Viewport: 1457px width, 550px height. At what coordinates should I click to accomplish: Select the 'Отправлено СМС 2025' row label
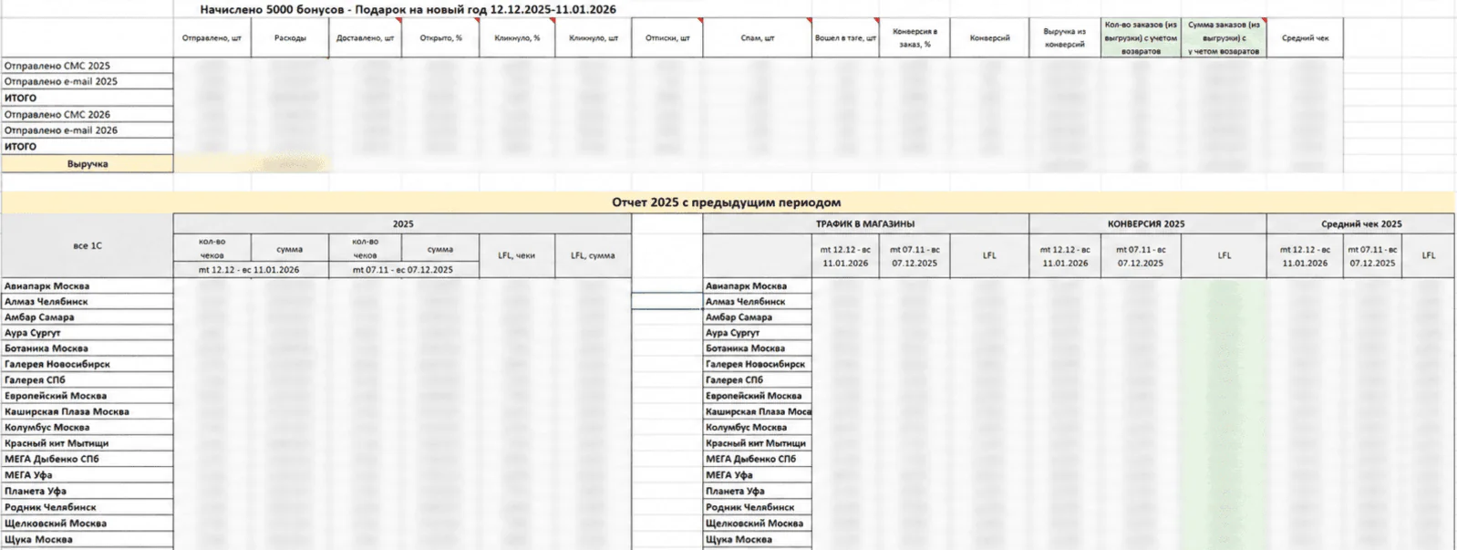point(88,66)
